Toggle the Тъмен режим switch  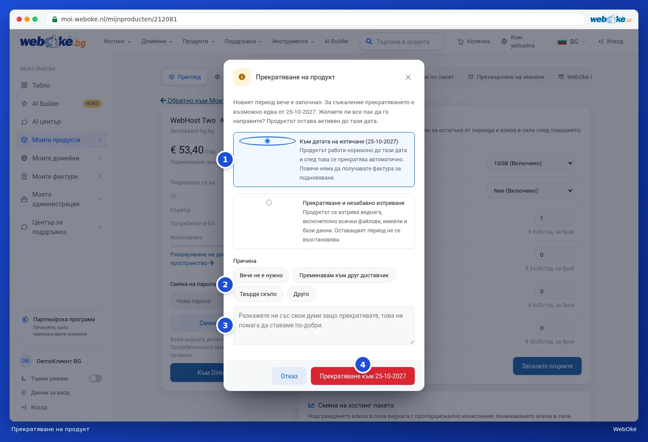pos(96,378)
